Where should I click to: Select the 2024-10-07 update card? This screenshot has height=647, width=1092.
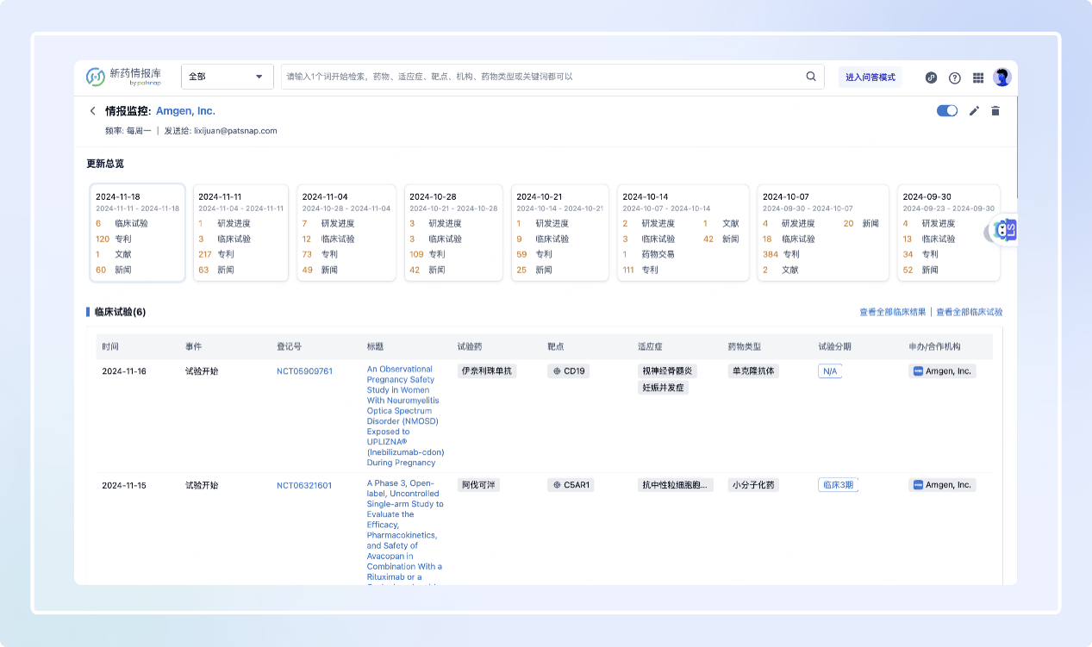coord(823,233)
